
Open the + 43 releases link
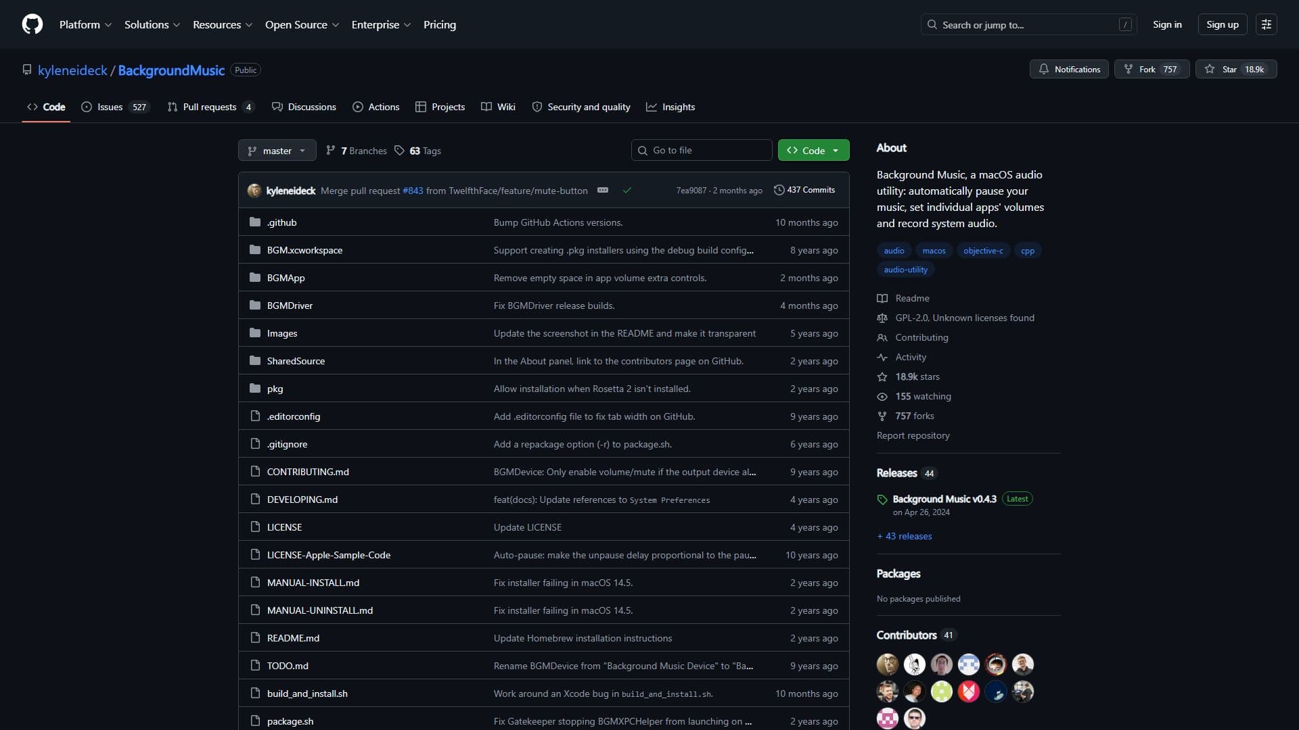905,536
